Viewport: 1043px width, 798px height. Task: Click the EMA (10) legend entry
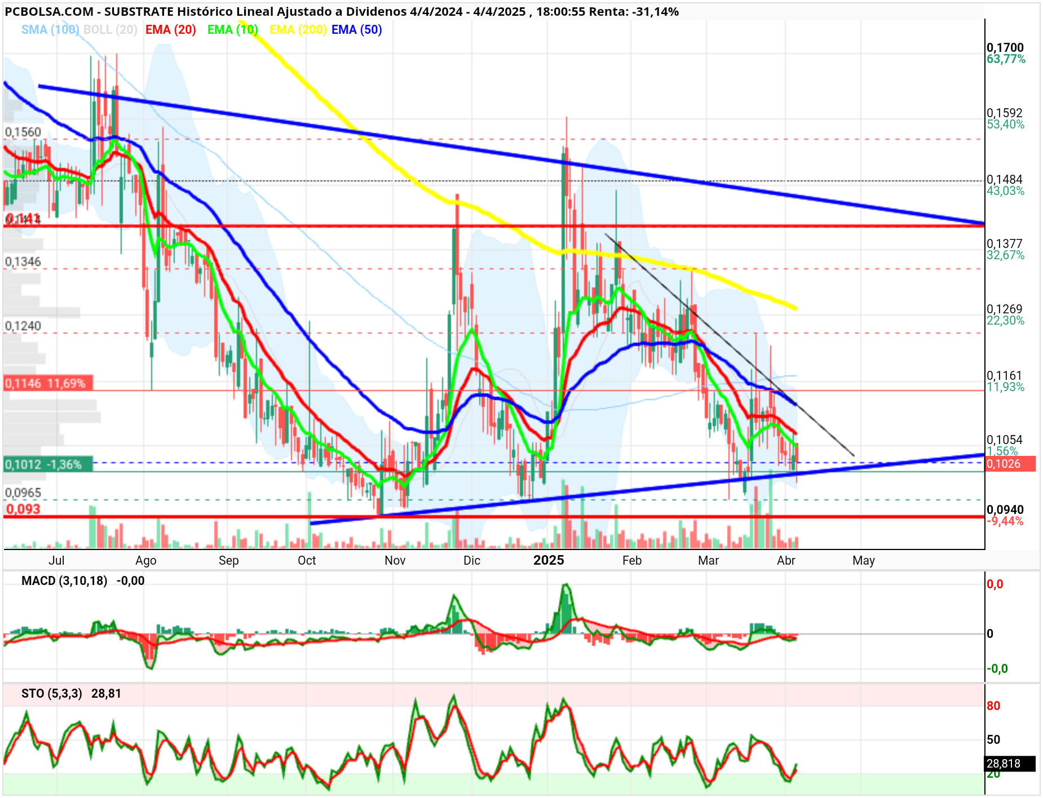[x=233, y=30]
